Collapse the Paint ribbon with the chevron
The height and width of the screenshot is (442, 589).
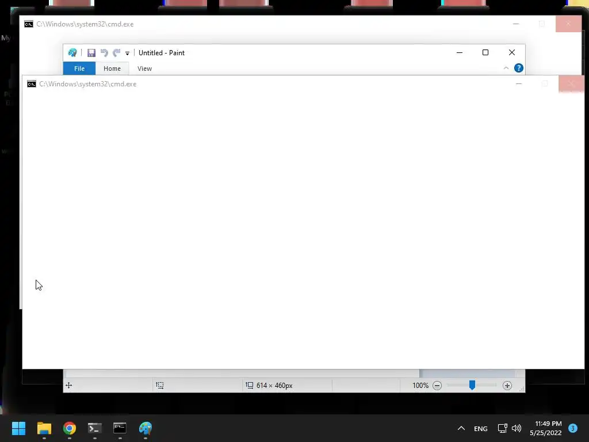point(506,68)
